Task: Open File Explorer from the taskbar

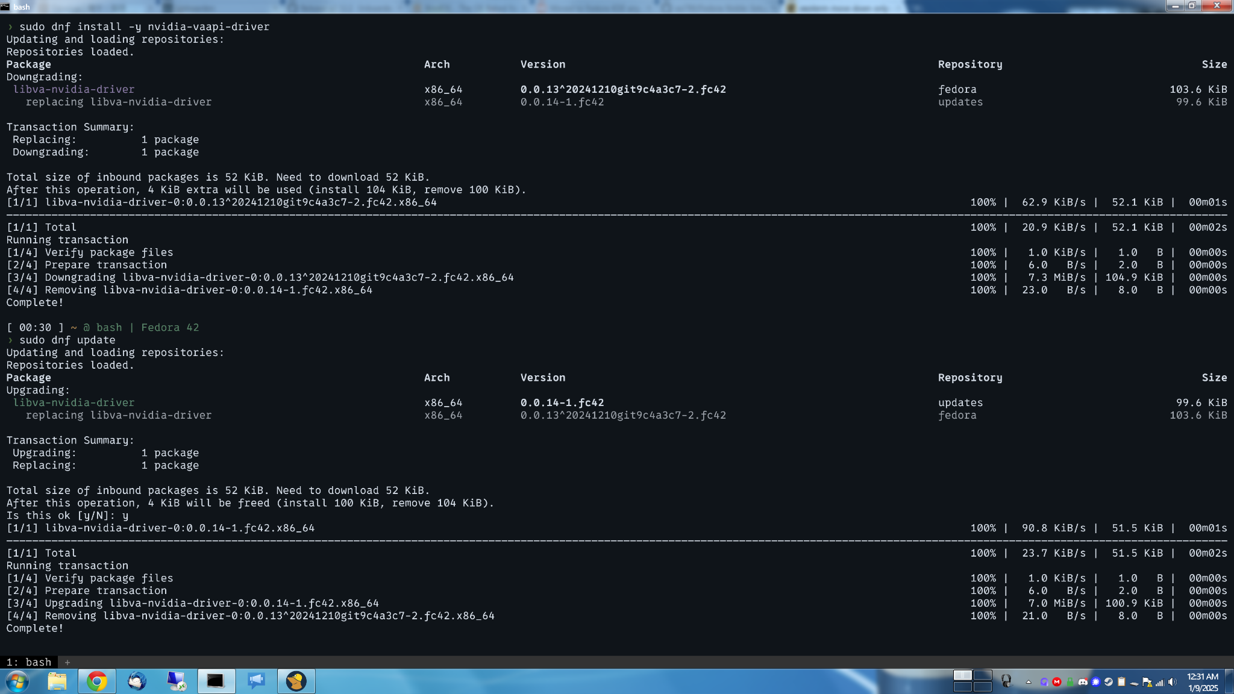Action: pyautogui.click(x=57, y=681)
